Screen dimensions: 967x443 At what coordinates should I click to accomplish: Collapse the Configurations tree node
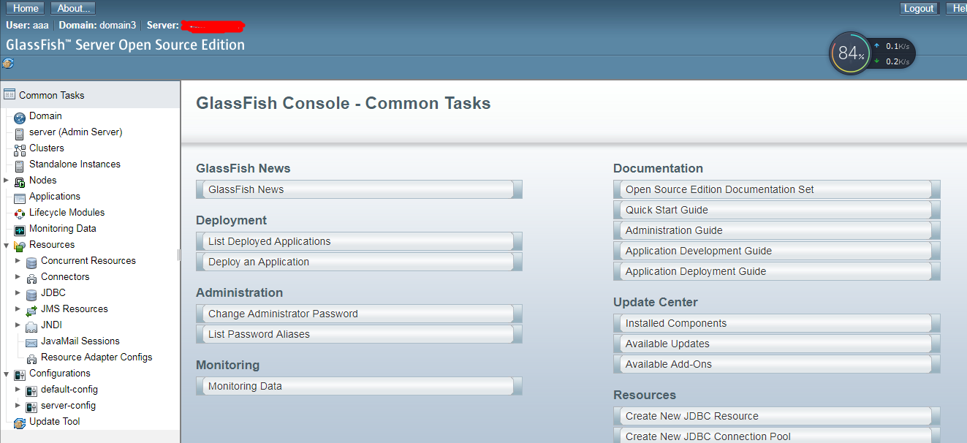7,373
